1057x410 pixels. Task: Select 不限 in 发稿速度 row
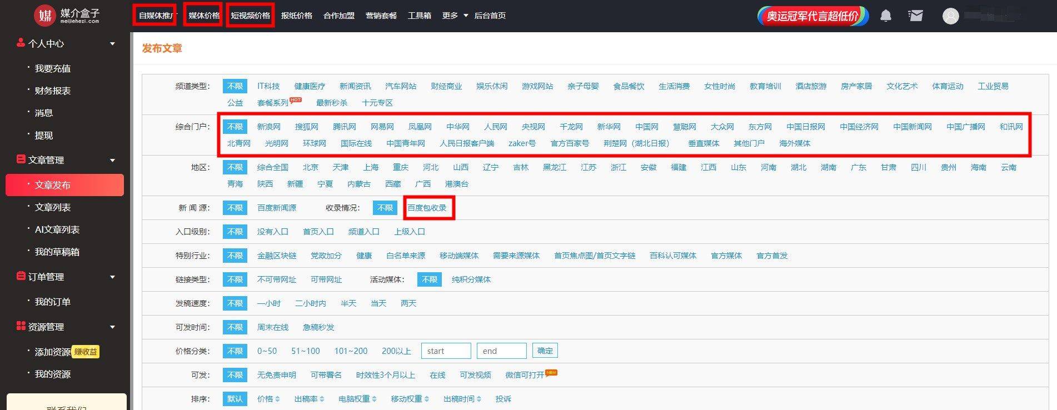[x=235, y=303]
